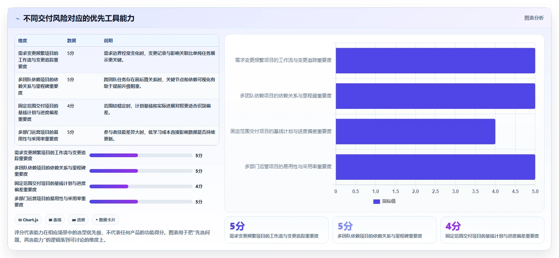
Task: Click the Chart.js tag chip
Action: click(x=29, y=220)
